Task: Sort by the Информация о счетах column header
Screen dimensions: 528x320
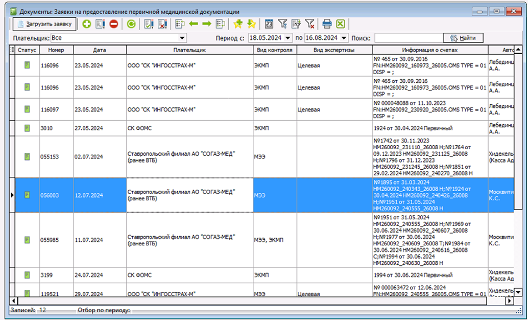Action: point(430,50)
